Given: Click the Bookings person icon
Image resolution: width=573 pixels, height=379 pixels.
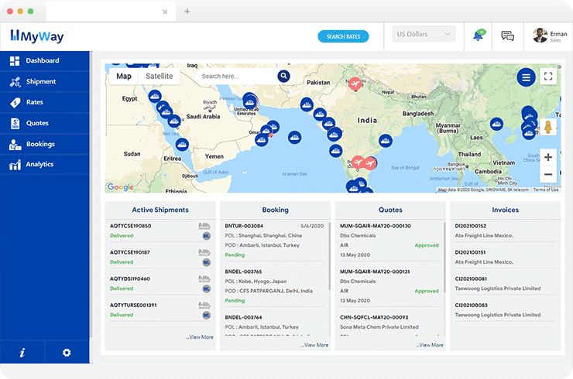Looking at the screenshot, I should tap(15, 145).
